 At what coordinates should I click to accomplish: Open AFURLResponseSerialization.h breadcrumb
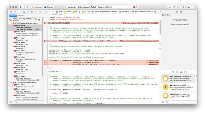[x=105, y=11]
